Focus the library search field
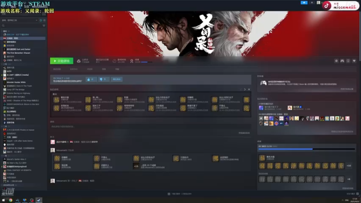This screenshot has height=203, width=361. [22, 26]
